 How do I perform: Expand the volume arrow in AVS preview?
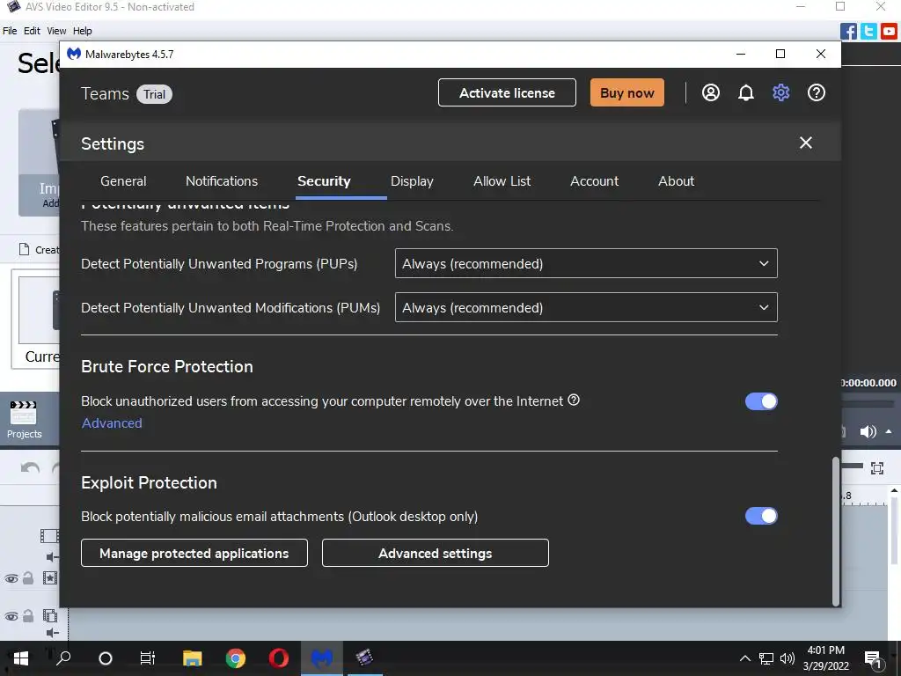(x=889, y=431)
